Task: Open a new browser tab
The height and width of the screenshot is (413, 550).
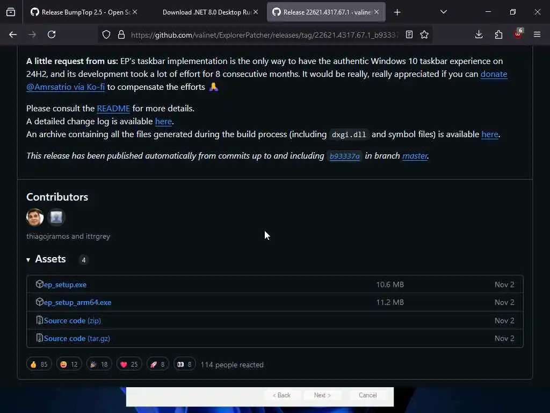Action: coord(397,12)
